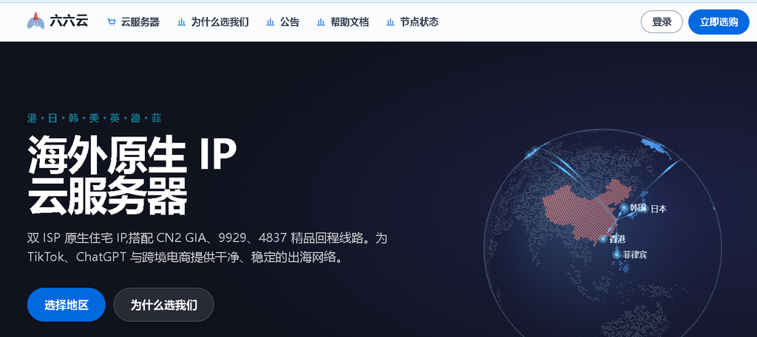Click the bar chart icon beside 公告
Viewport: 757px width, 337px height.
tap(271, 22)
